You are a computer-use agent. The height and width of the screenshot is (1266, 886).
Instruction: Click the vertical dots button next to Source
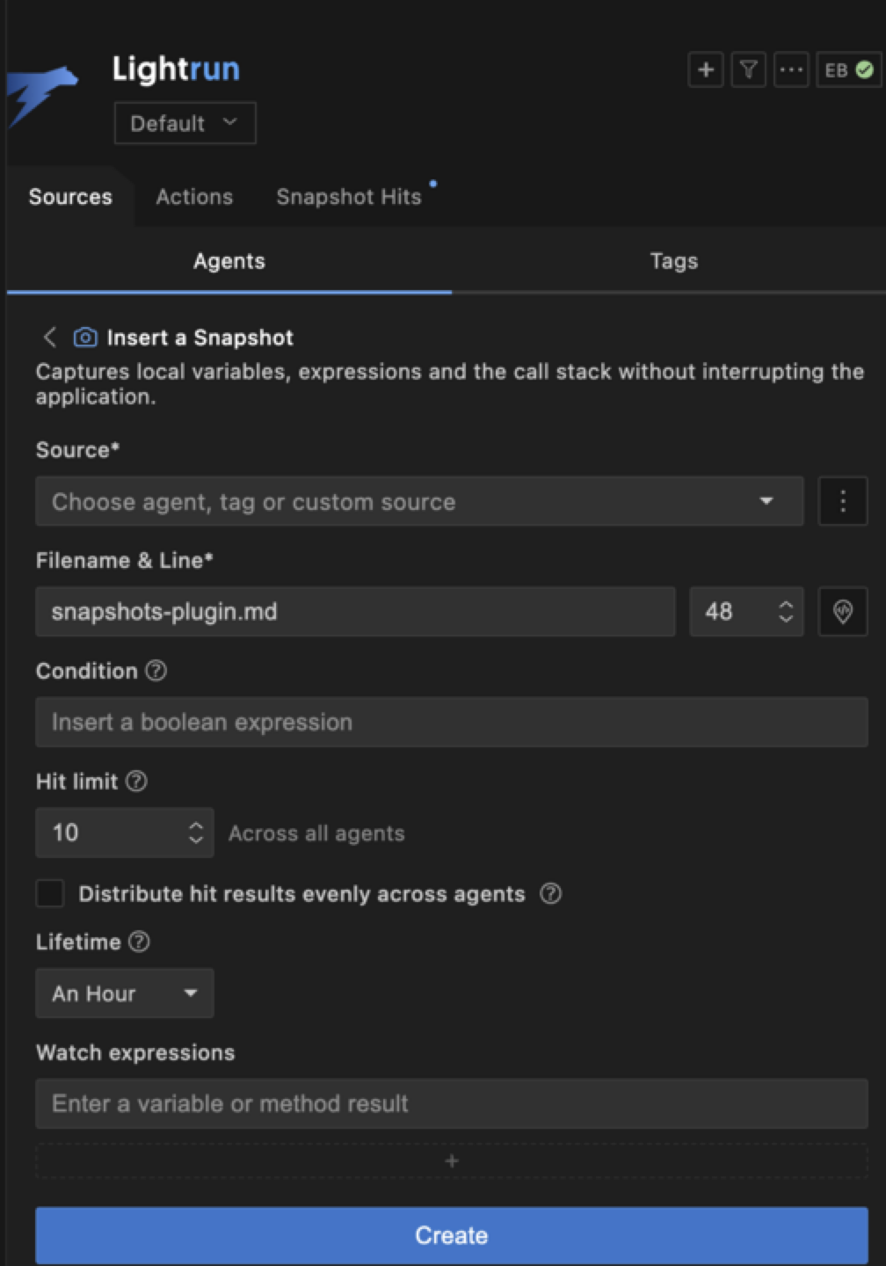coord(842,501)
